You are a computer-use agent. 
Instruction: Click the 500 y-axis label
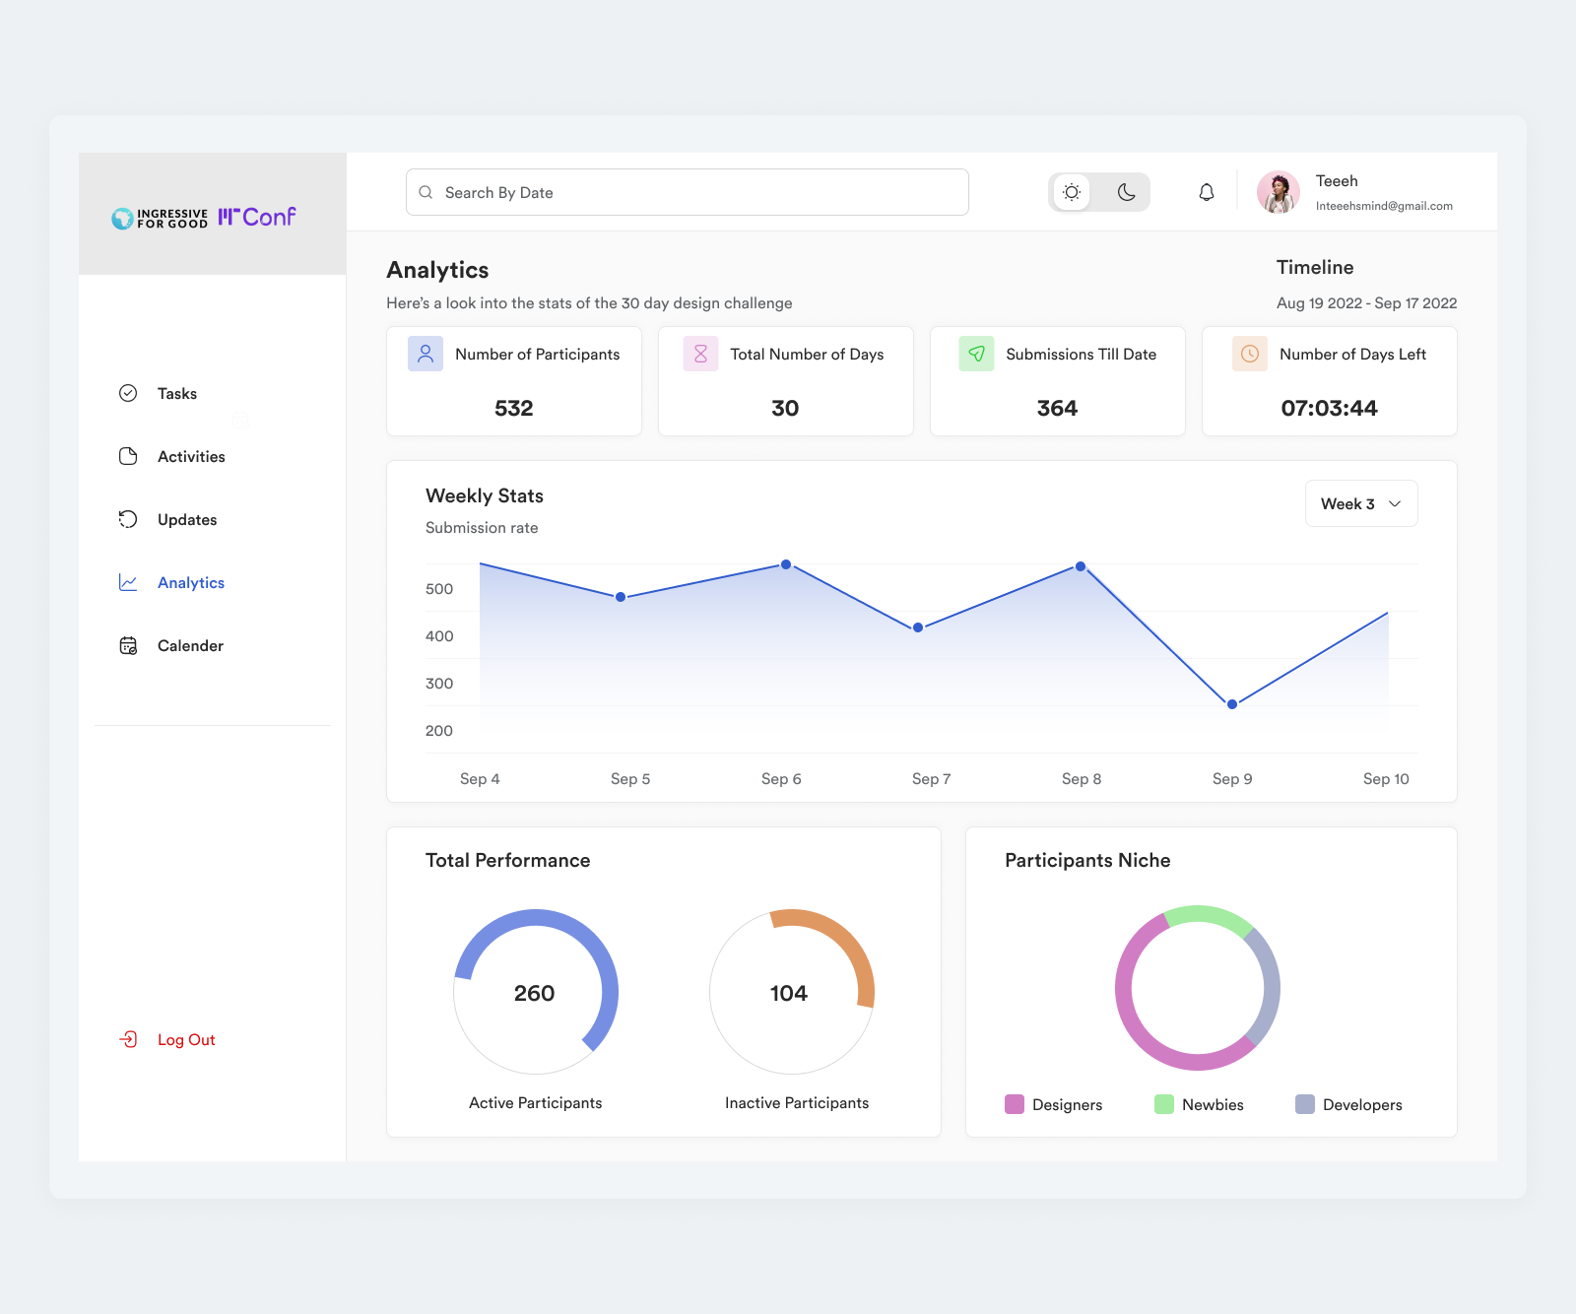pos(439,589)
